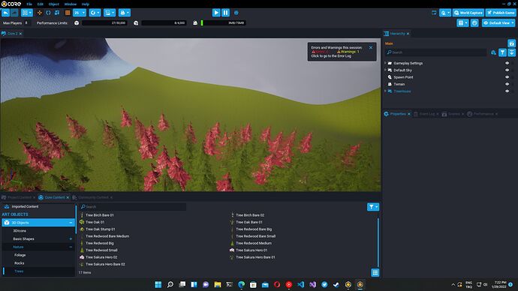Screen dimensions: 518x291
Task: Click the collapse all button in Hierarchy
Action: [511, 52]
